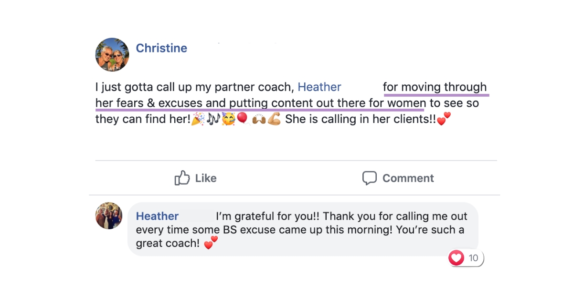Click hearts emoji after 'great coach!'

click(x=211, y=244)
